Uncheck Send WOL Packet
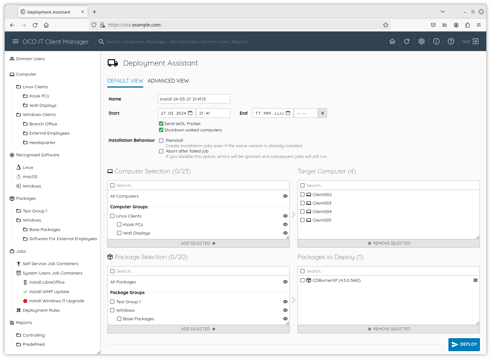Screen dimensions: 491x359 pyautogui.click(x=161, y=124)
